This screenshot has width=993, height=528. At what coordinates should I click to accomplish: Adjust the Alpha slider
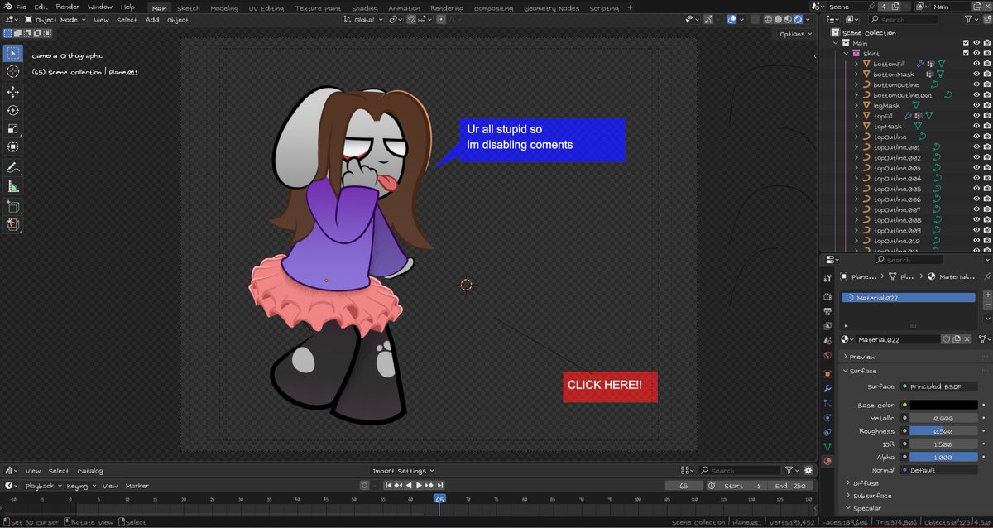tap(943, 457)
